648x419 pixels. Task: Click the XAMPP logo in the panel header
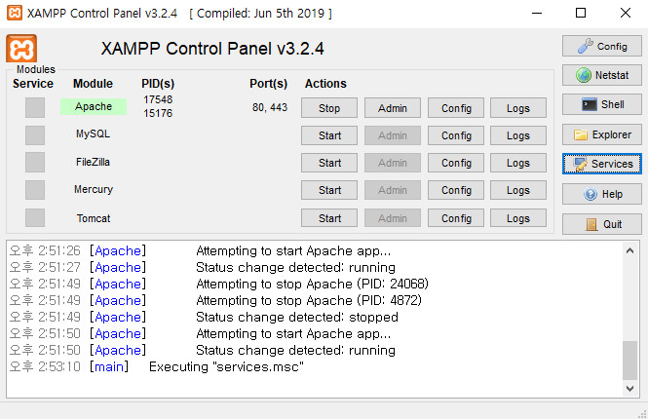click(21, 49)
